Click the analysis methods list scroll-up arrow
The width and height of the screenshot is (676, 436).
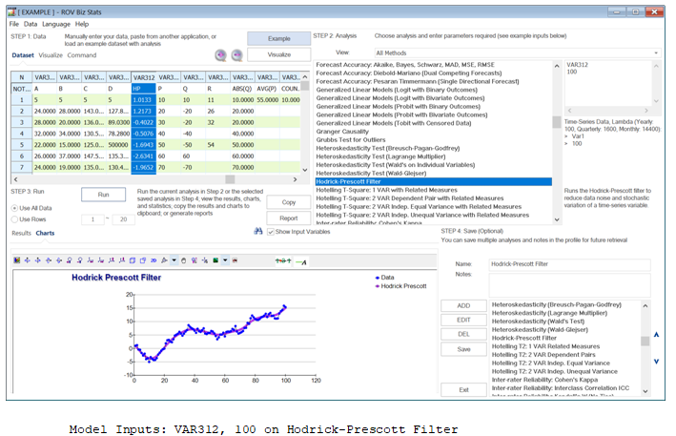tap(557, 66)
